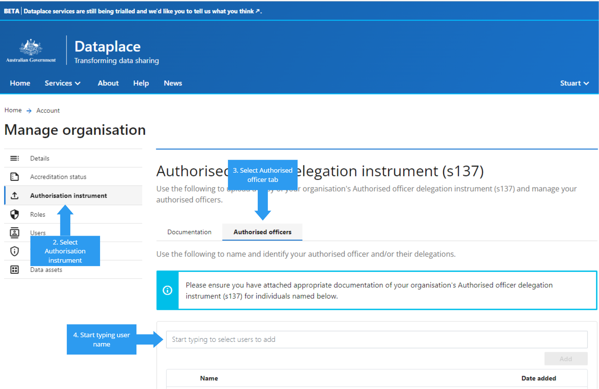Expand the Services dropdown menu

click(63, 83)
